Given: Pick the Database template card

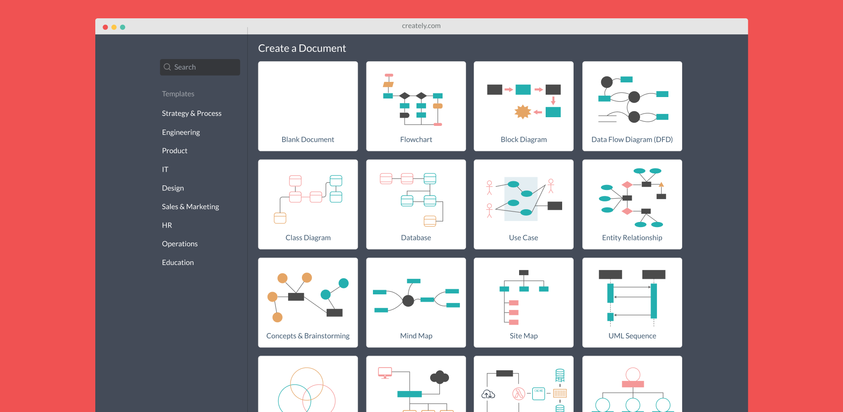Looking at the screenshot, I should (416, 204).
